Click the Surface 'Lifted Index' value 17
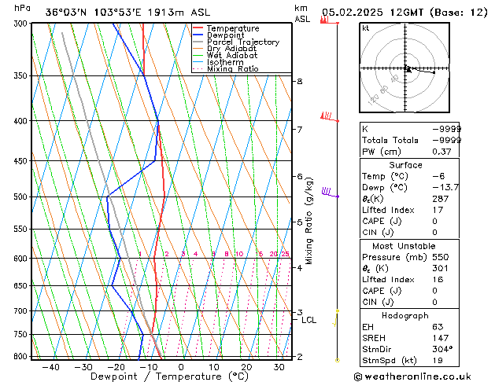The height and width of the screenshot is (382, 495). point(438,210)
